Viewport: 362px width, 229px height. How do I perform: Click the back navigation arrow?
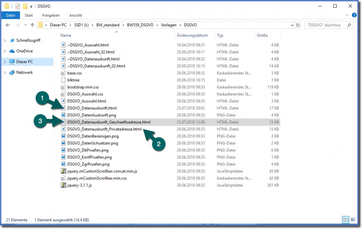click(8, 25)
